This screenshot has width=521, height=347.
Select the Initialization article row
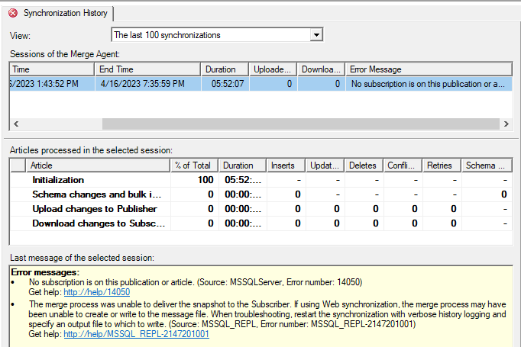[x=261, y=180]
